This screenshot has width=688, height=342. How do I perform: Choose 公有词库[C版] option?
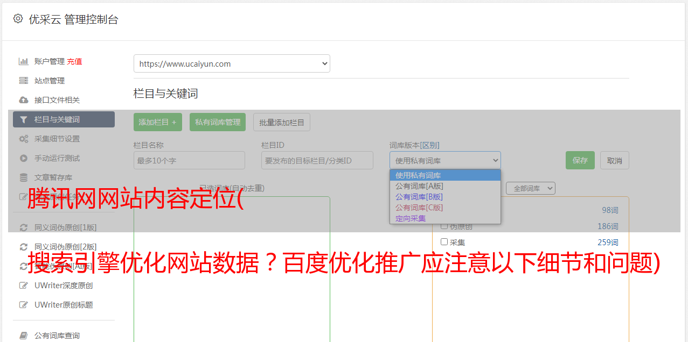coord(445,208)
